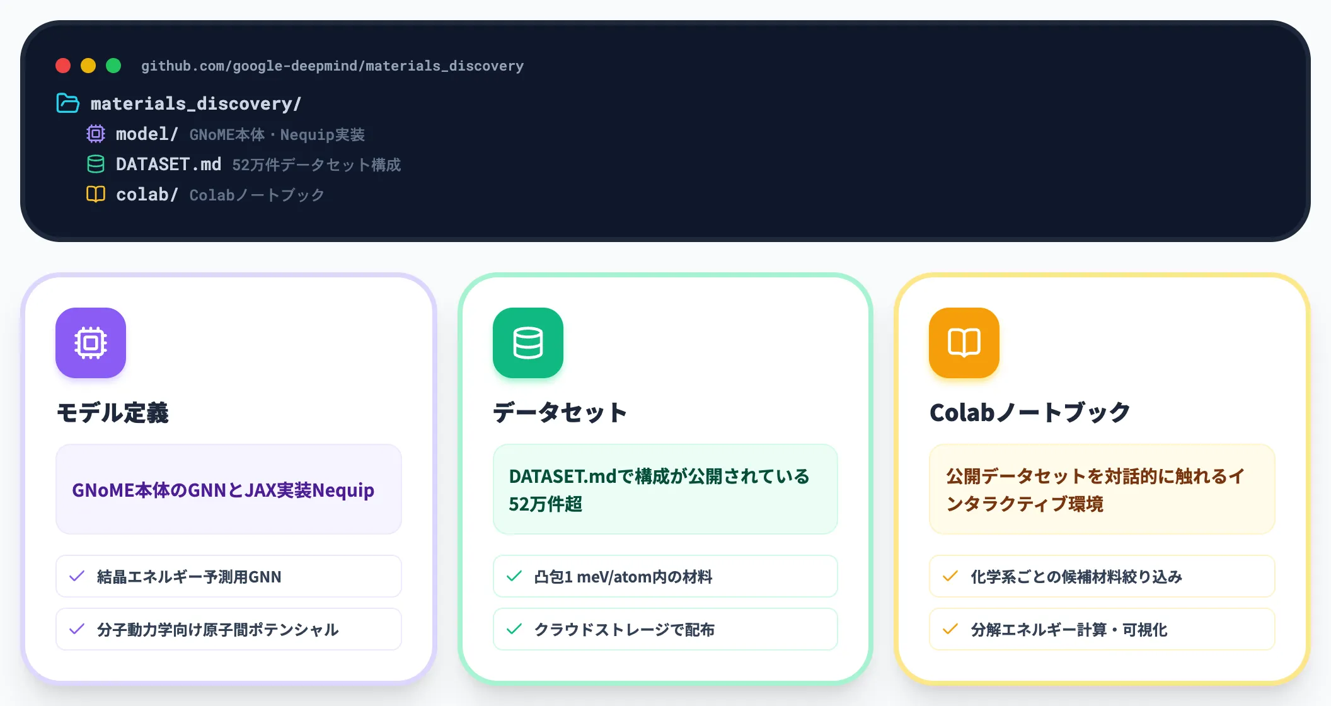Screen dimensions: 1331x706
Task: Click the checkmark beside 分子動力学向け原子間ポテンシャル
Action: click(x=77, y=629)
